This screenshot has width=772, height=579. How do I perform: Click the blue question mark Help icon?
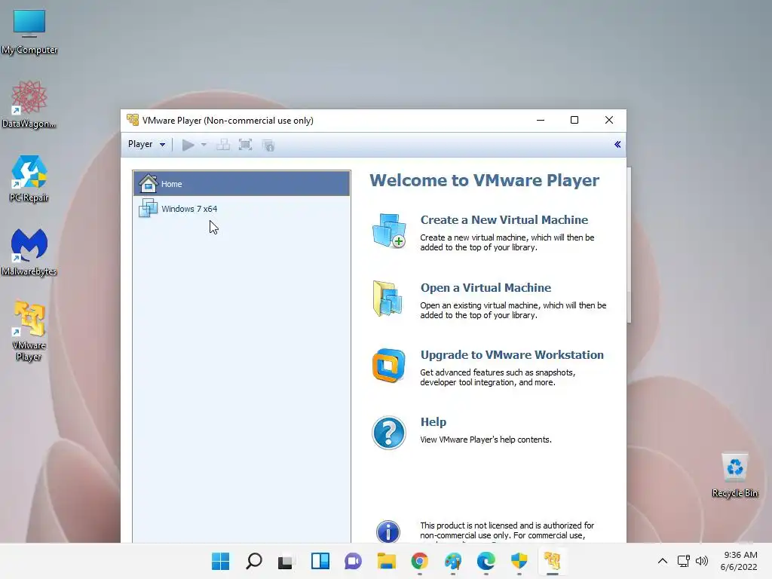coord(389,433)
